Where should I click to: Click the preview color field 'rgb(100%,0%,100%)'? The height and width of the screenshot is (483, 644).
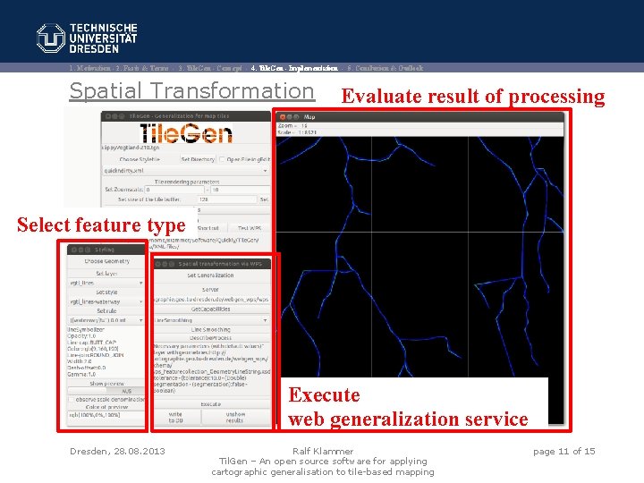(106, 415)
